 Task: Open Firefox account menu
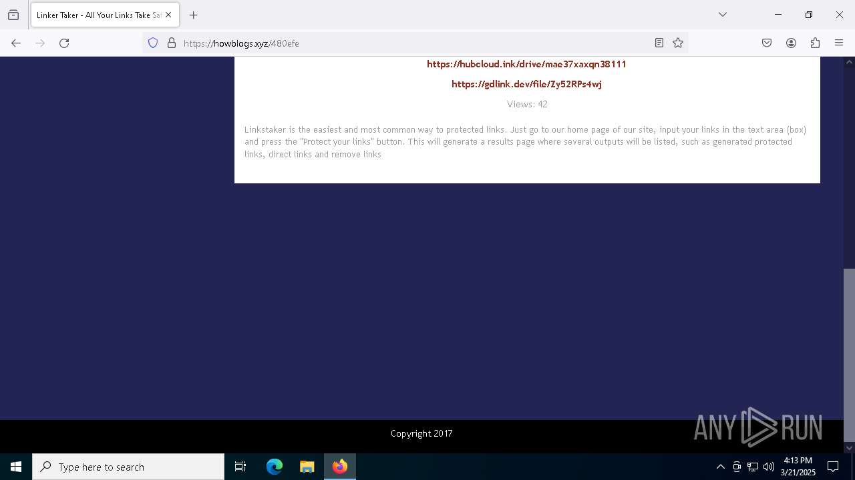(x=791, y=43)
